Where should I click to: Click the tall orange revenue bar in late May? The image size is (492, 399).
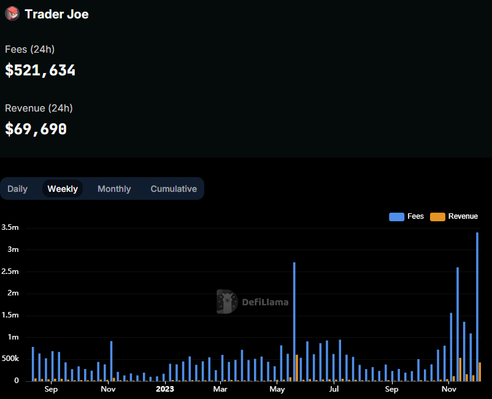tap(297, 368)
